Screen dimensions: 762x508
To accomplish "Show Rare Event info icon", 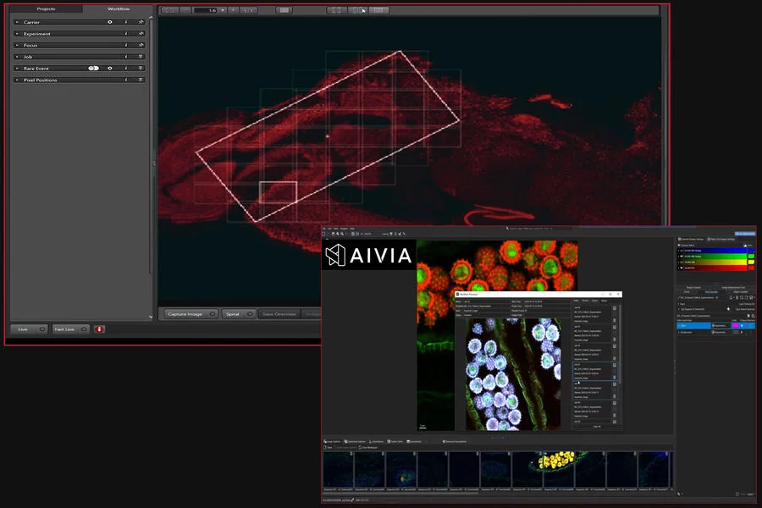I will pyautogui.click(x=126, y=69).
